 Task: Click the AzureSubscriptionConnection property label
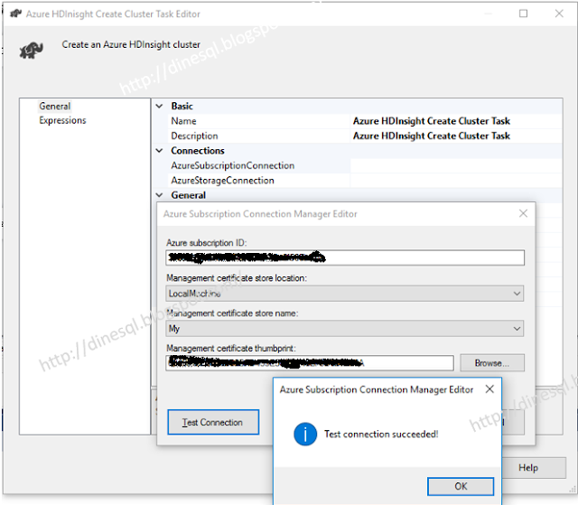pyautogui.click(x=233, y=165)
